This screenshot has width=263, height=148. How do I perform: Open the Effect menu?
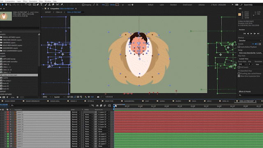coord(25,1)
